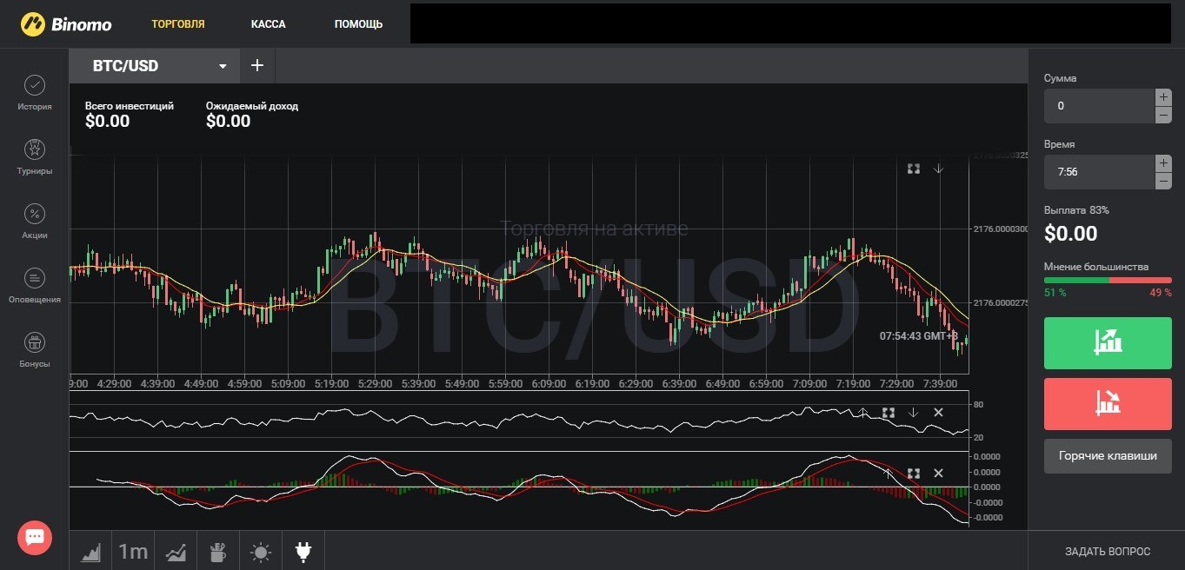Image resolution: width=1185 pixels, height=570 pixels.
Task: Open the КАССА cashier menu
Action: pyautogui.click(x=269, y=24)
